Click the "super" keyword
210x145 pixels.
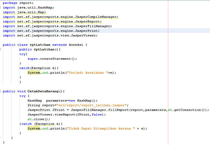(x=33, y=59)
